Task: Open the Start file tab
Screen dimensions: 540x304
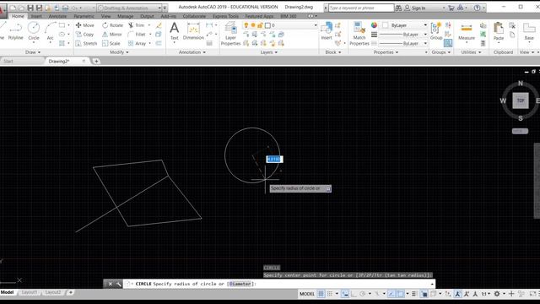Action: 8,61
